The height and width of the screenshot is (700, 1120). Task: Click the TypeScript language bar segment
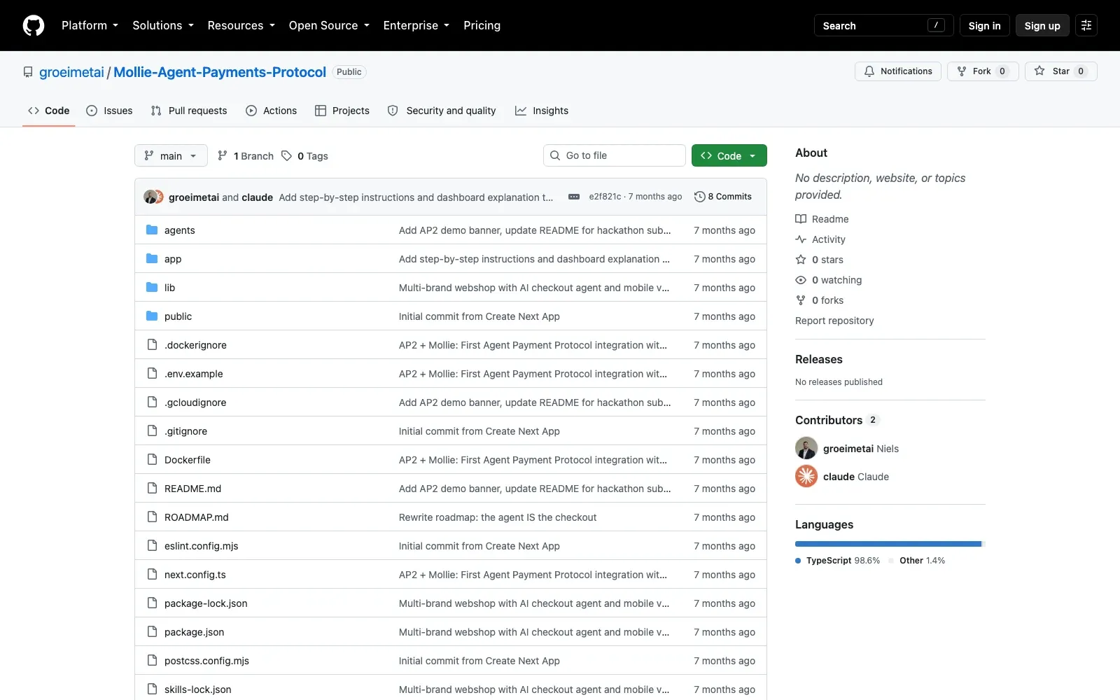click(x=888, y=544)
